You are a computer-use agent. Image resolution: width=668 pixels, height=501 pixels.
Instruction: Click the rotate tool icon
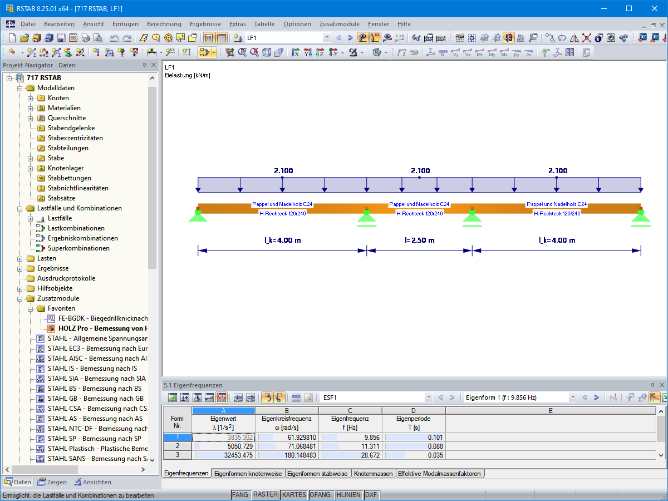[x=562, y=38]
